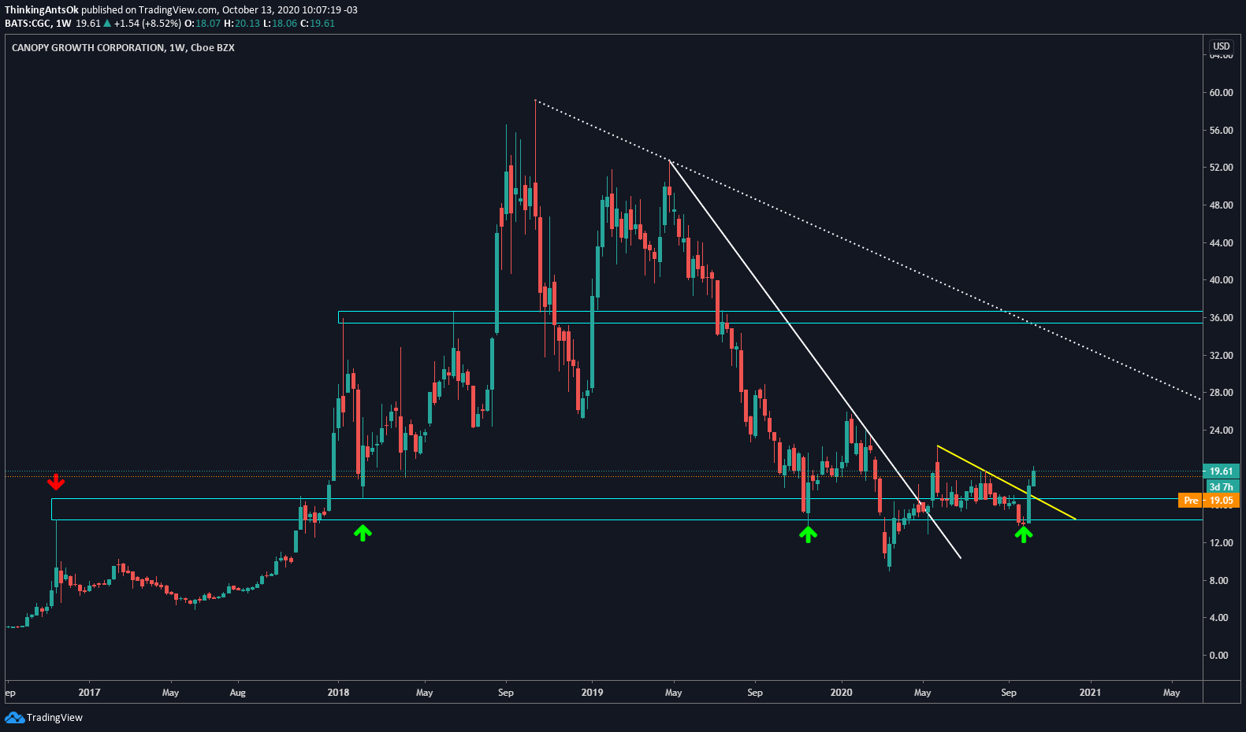Click the 2021 label on the time axis
Image resolution: width=1246 pixels, height=732 pixels.
[x=1090, y=693]
